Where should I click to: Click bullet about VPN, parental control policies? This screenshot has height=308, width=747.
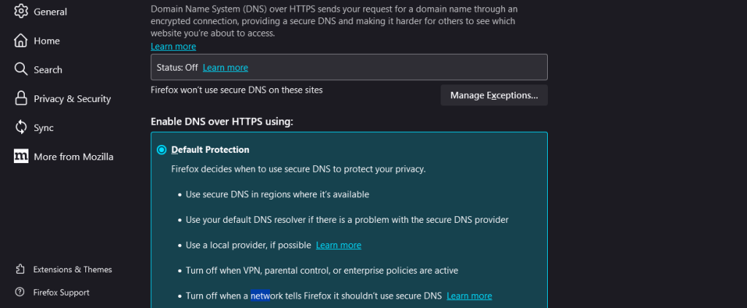322,270
